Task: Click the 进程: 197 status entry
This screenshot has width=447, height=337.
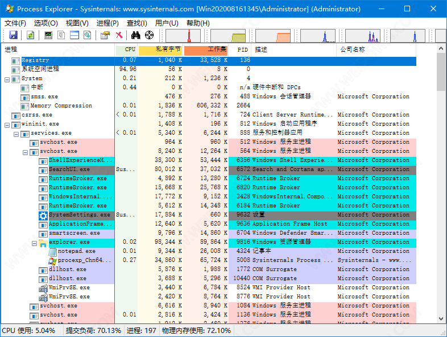Action: click(x=142, y=330)
